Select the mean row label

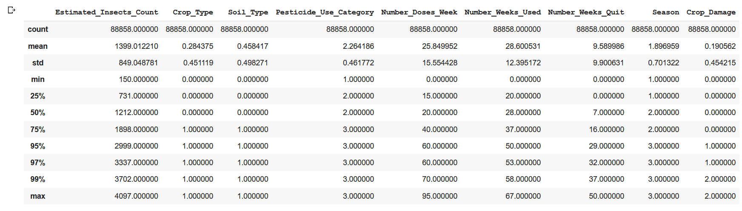(38, 46)
